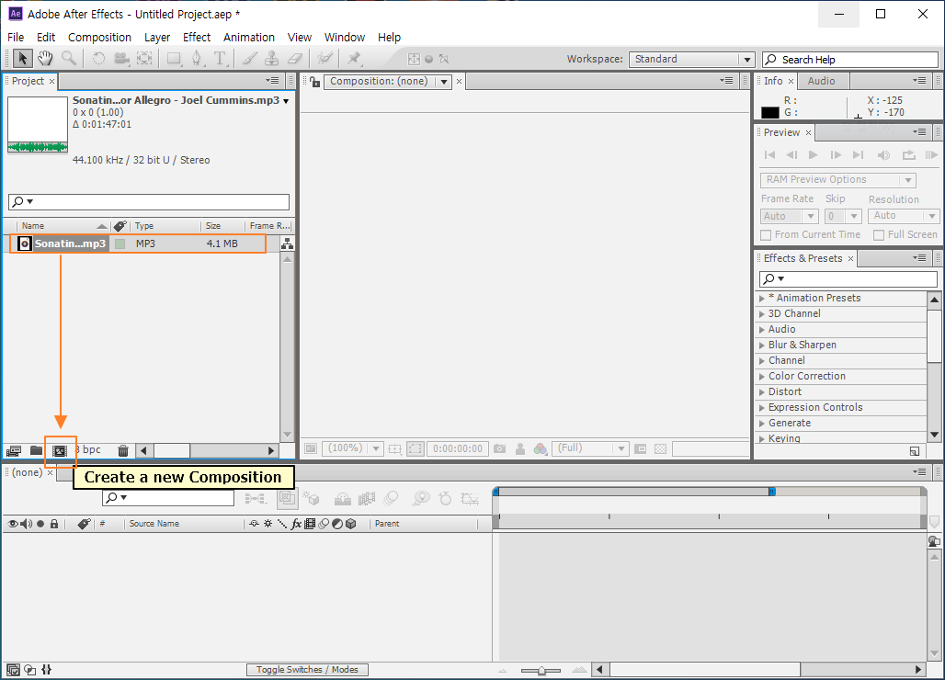The image size is (945, 680).
Task: Expand Blur & Sharpen effects category
Action: 762,346
